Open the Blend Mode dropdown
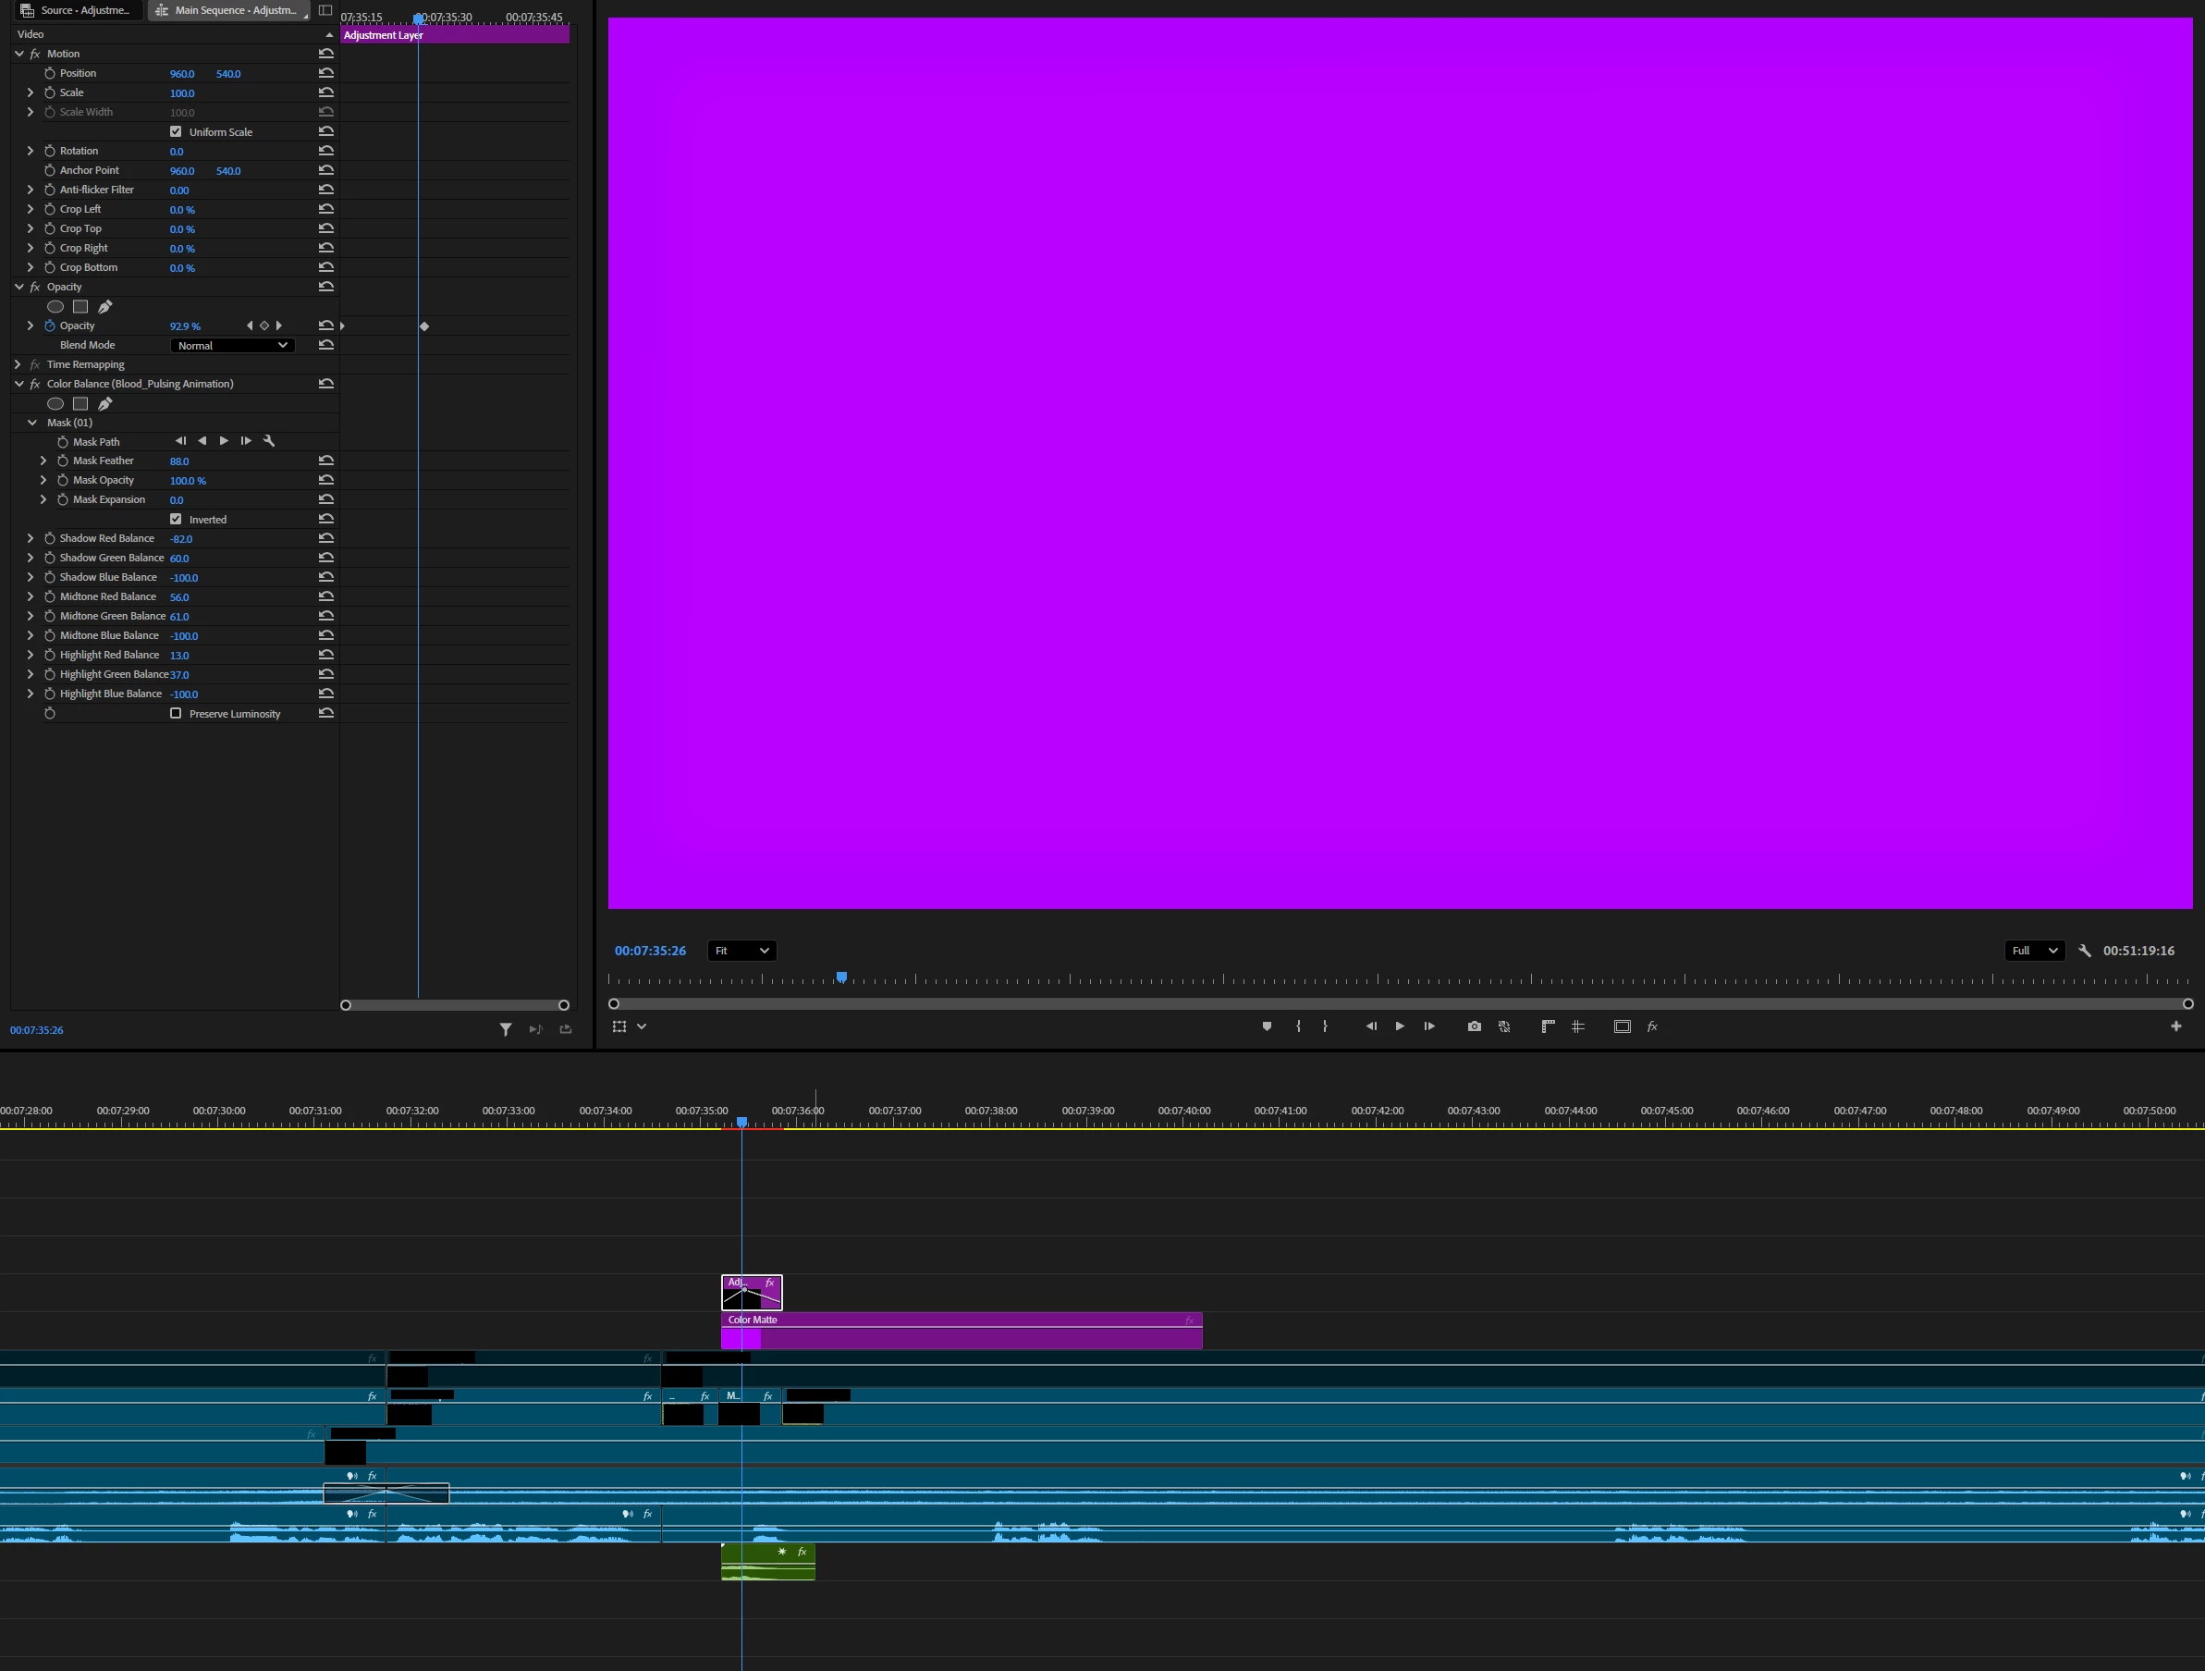This screenshot has width=2205, height=1671. 232,345
